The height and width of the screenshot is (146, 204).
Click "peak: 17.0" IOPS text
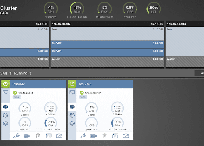point(25,130)
